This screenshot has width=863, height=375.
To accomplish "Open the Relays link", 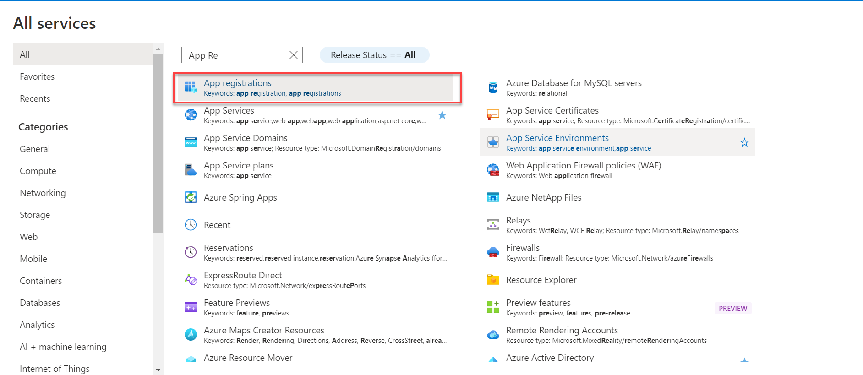I will [x=519, y=220].
